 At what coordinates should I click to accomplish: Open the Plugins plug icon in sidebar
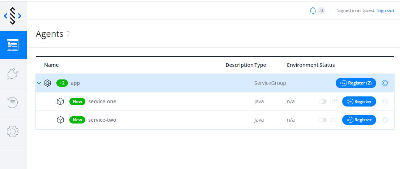click(x=13, y=74)
